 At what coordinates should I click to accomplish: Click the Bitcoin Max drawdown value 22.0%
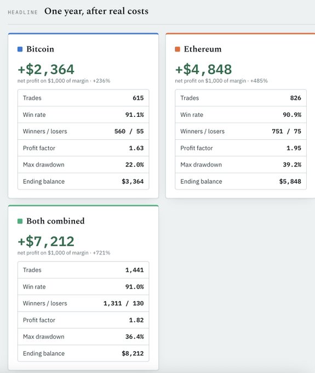pos(135,165)
